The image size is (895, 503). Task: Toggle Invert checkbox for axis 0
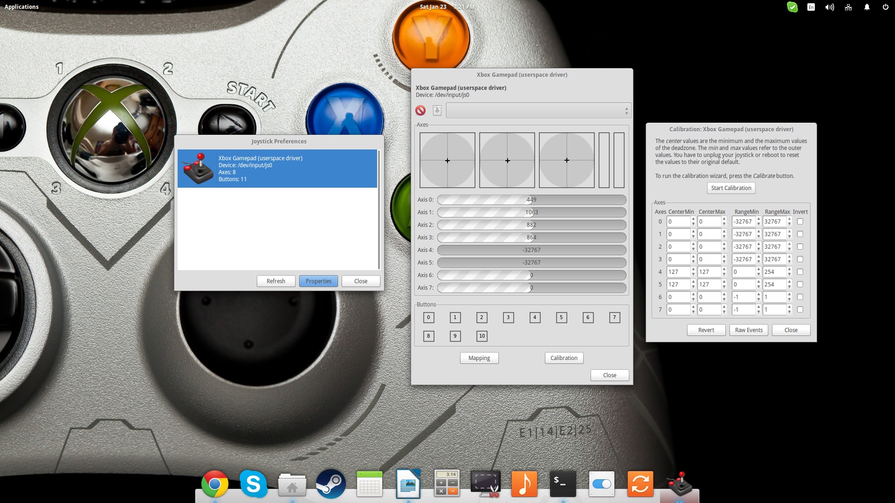pyautogui.click(x=800, y=222)
